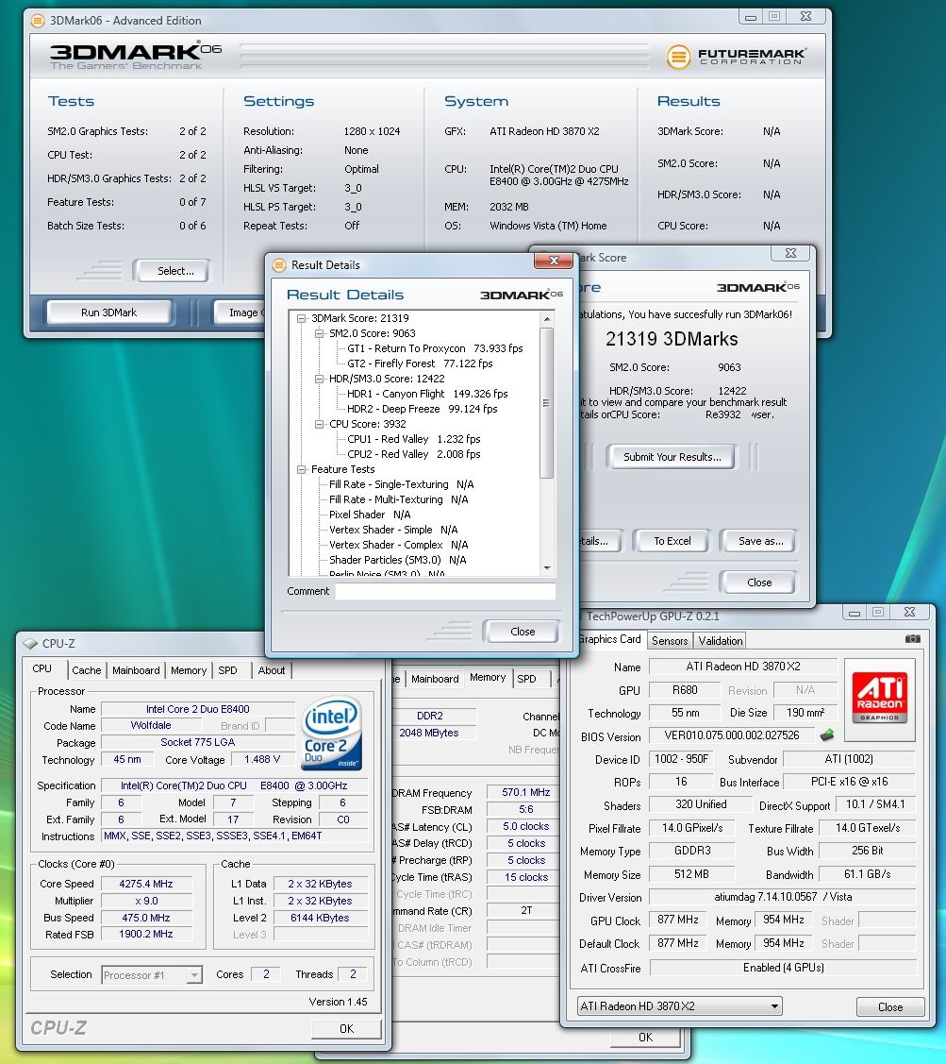Image resolution: width=946 pixels, height=1064 pixels.
Task: Open the Processor #1 selection dropdown
Action: [x=194, y=975]
